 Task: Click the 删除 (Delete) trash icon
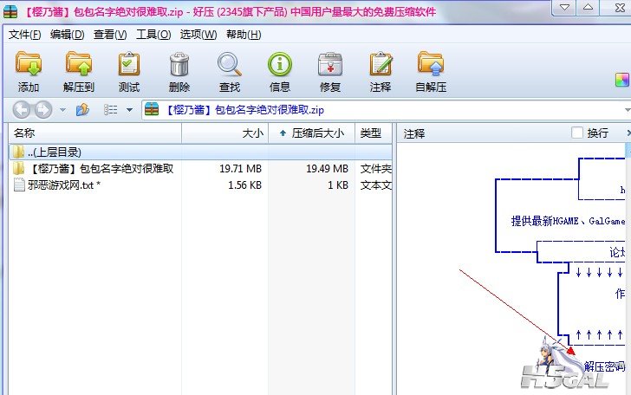click(179, 64)
